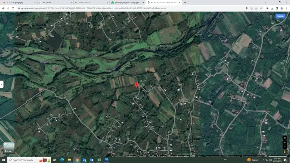Switch to the MAPS.GOV.GE tab

(x=91, y=3)
